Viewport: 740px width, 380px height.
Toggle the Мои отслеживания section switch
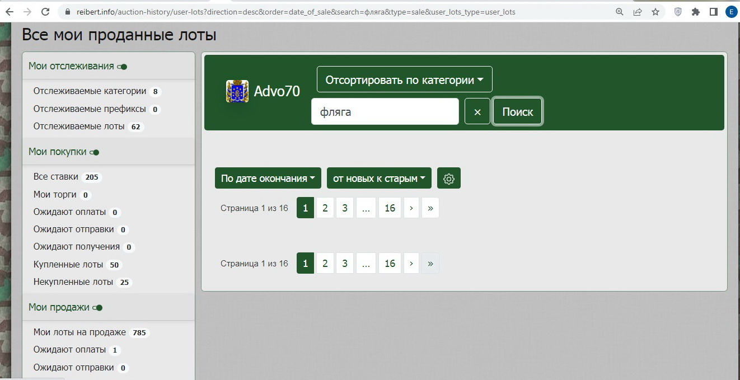tap(122, 67)
